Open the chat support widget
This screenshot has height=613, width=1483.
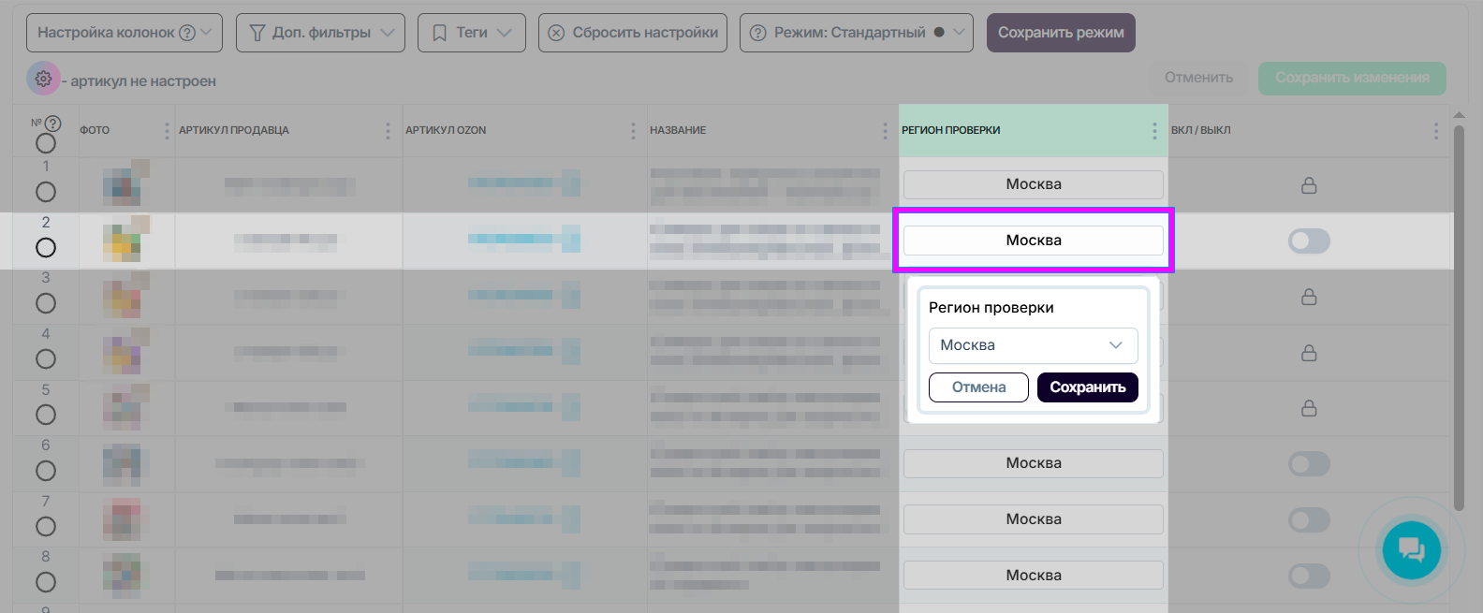1411,550
